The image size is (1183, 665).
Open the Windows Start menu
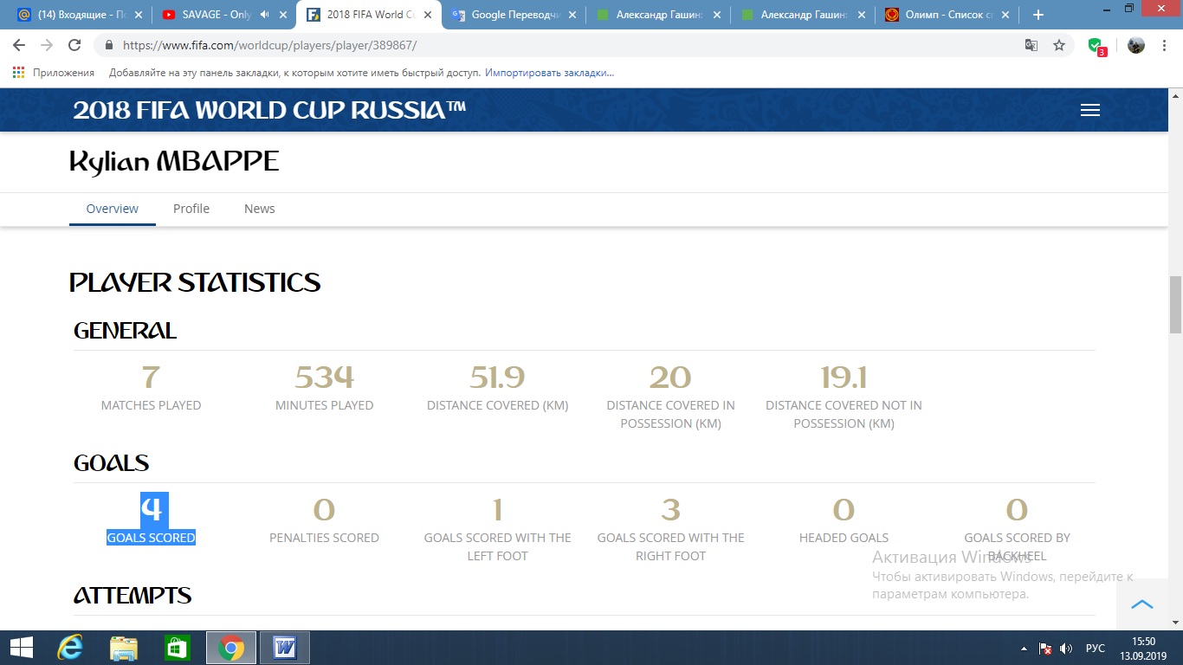[21, 648]
